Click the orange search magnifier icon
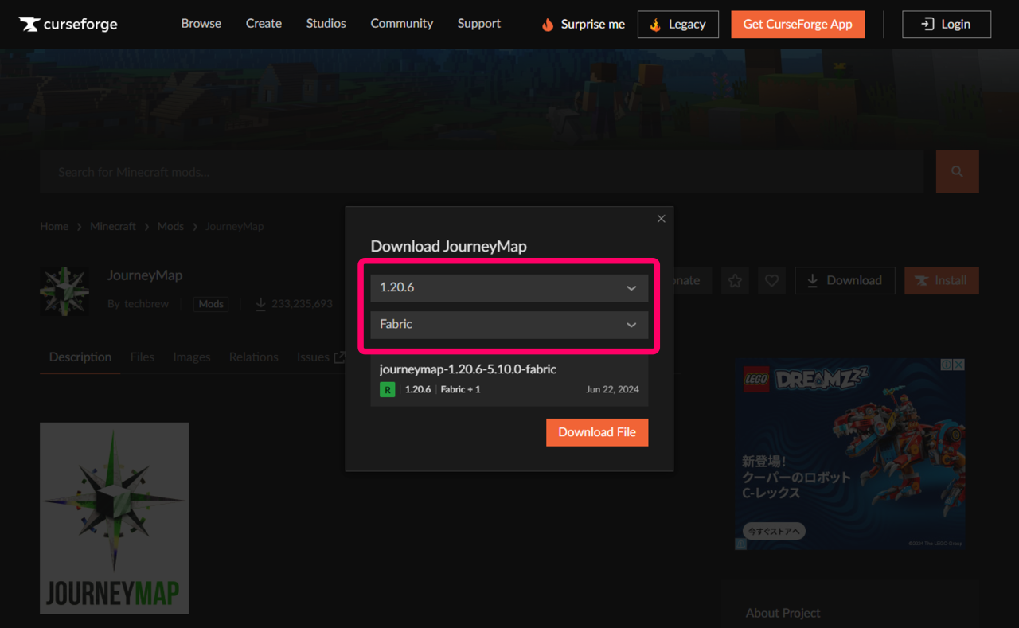Screen dimensions: 1019x628 coord(957,172)
